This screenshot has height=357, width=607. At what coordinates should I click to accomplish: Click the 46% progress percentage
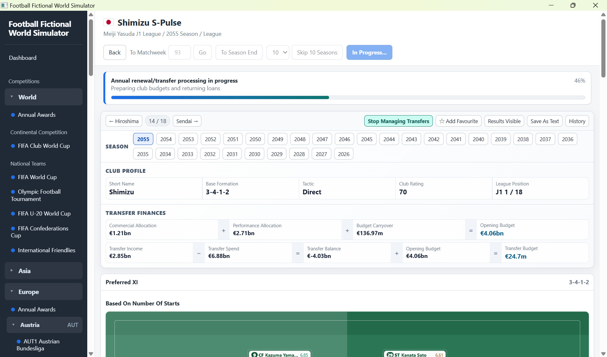click(579, 81)
